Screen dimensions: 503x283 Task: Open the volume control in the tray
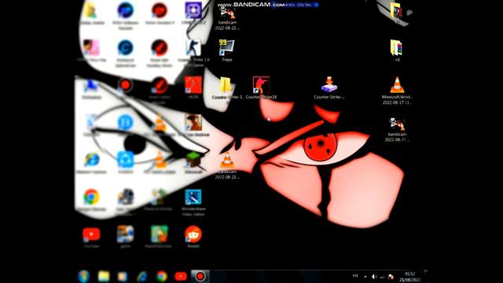pos(374,276)
